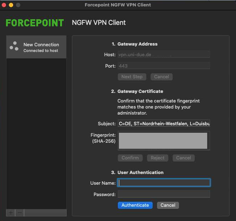Image resolution: width=236 pixels, height=221 pixels.
Task: Click the 'Gateway Certificate' section heading
Action: pos(140,91)
